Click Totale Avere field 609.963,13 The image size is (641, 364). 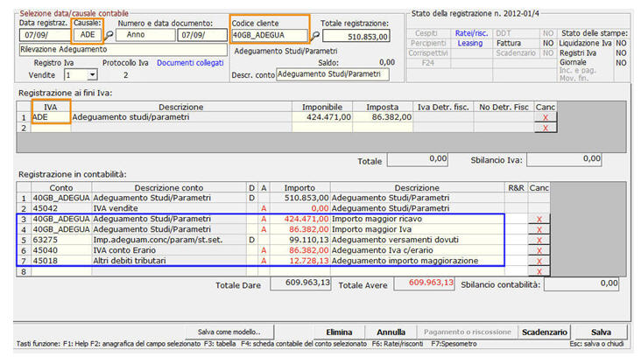click(425, 283)
